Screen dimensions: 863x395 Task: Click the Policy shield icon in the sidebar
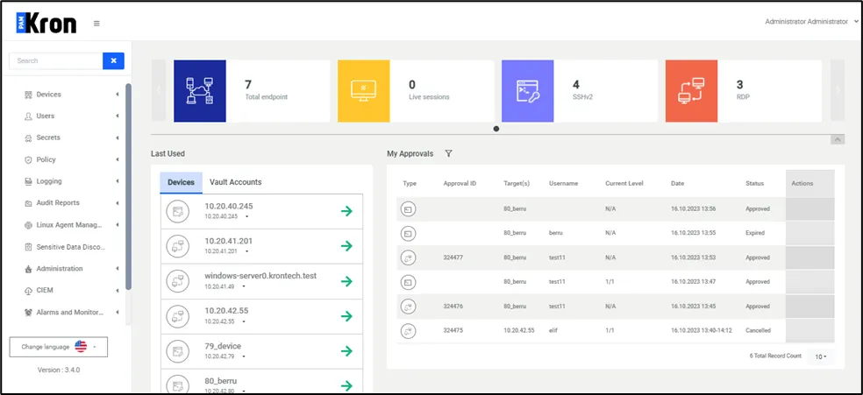point(29,160)
